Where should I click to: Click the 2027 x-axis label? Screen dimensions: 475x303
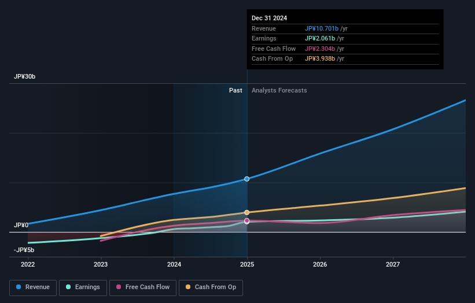click(x=393, y=264)
